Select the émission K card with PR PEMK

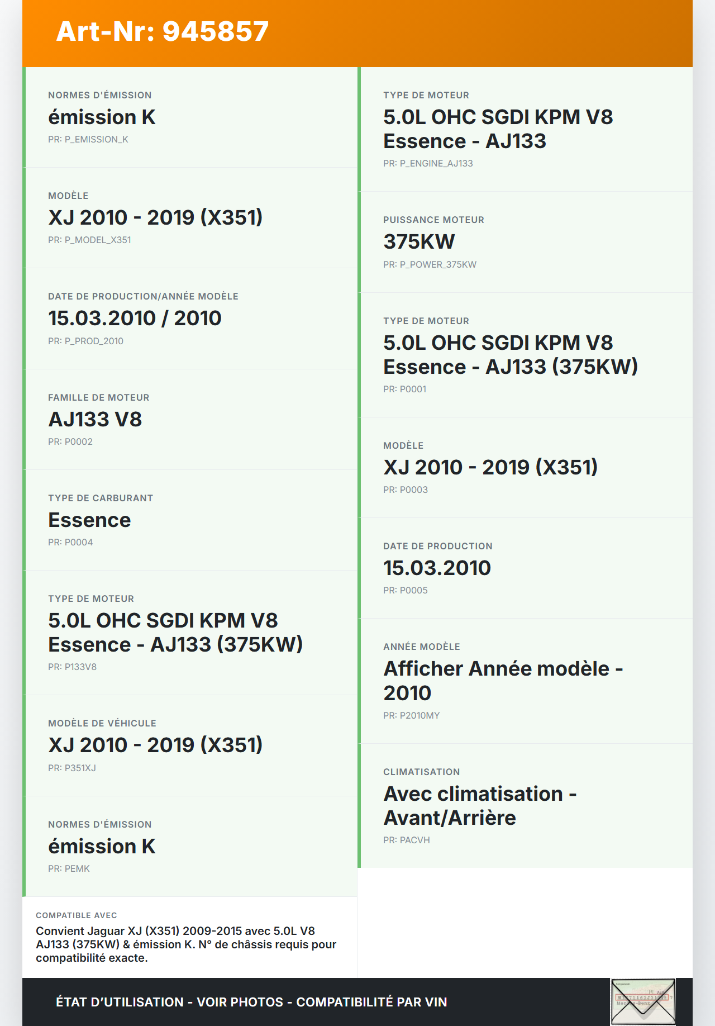tap(190, 846)
